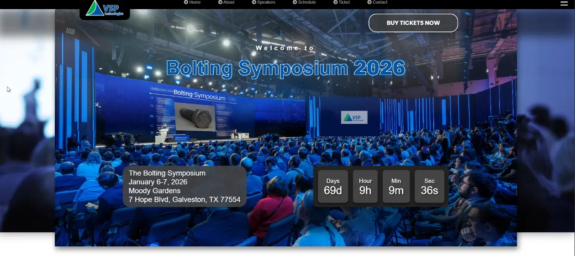575x256 pixels.
Task: Click the Hour countdown box
Action: tap(365, 187)
